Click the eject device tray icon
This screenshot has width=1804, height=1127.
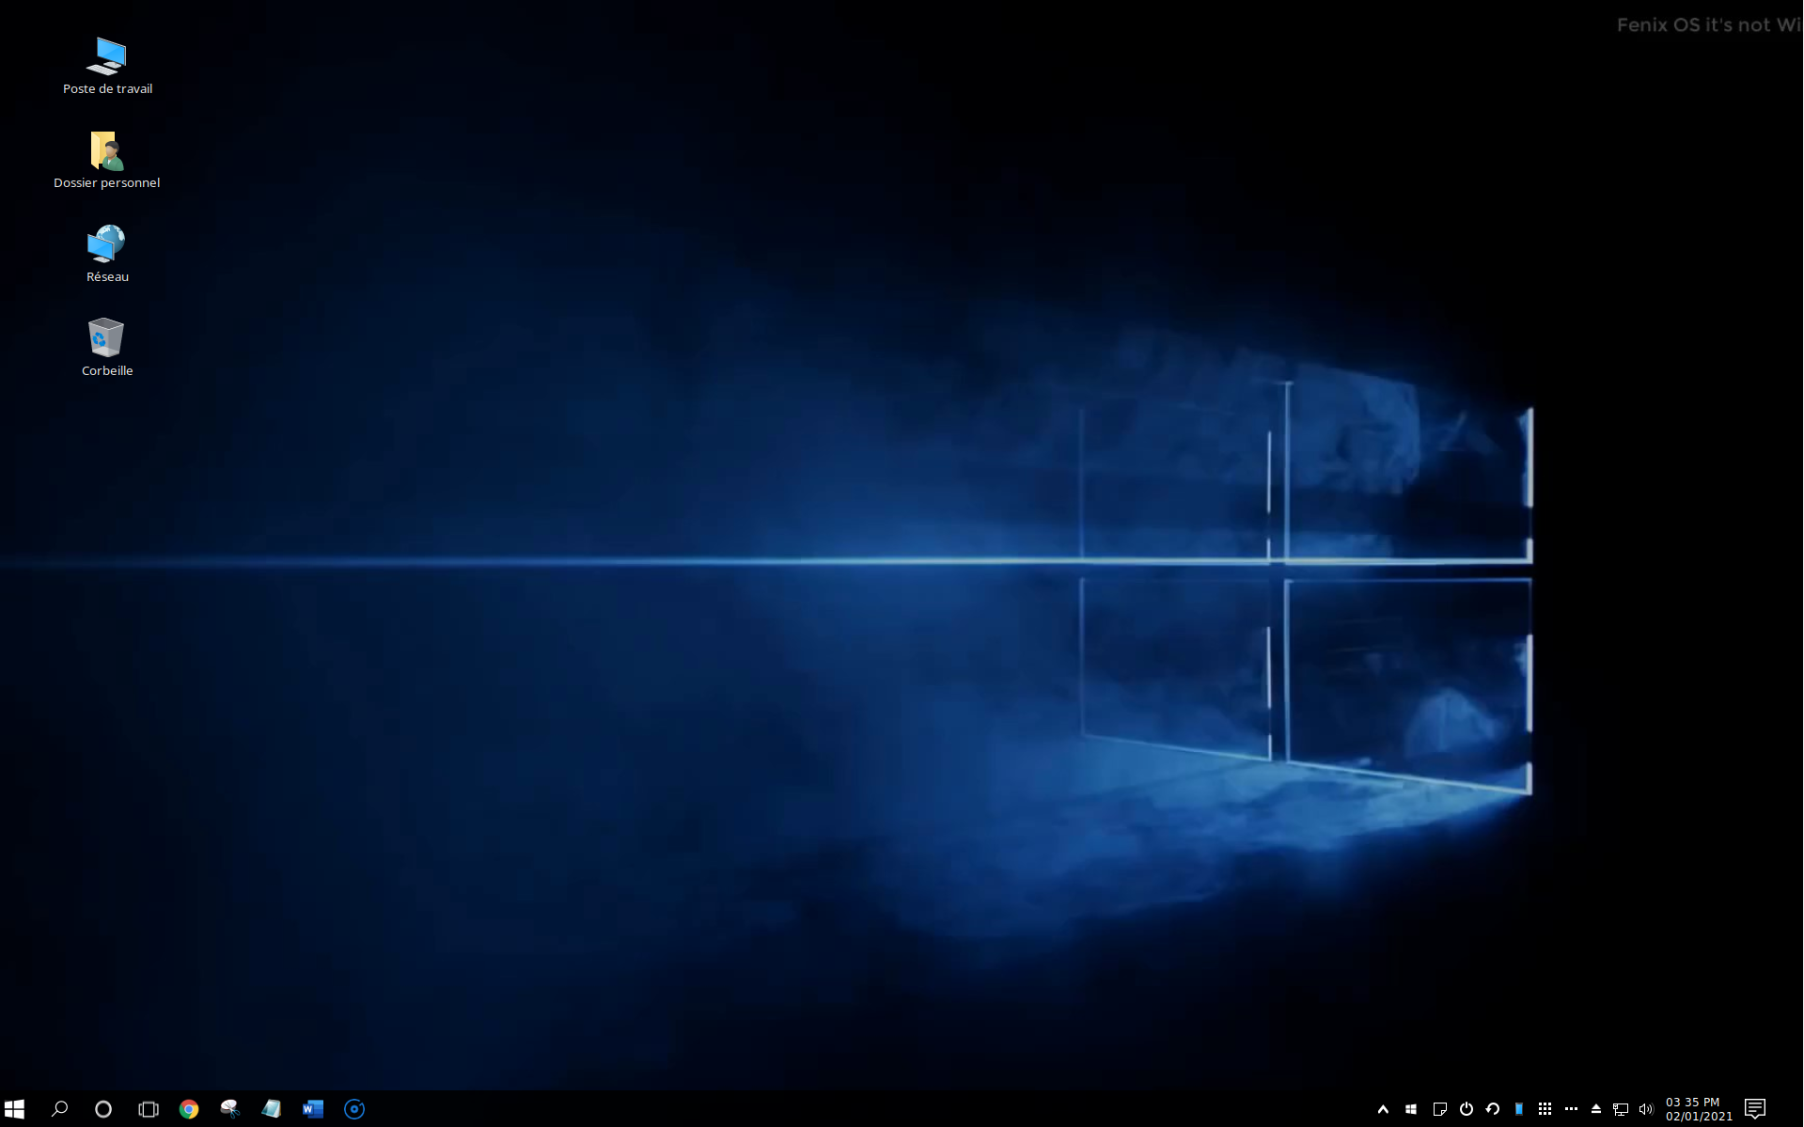pos(1596,1109)
